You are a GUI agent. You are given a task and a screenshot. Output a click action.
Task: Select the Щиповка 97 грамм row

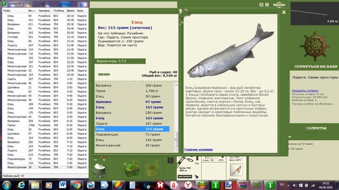tap(132, 102)
